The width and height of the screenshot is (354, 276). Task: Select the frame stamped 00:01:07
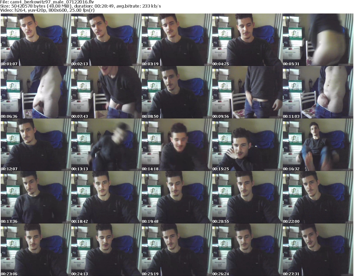pos(36,40)
